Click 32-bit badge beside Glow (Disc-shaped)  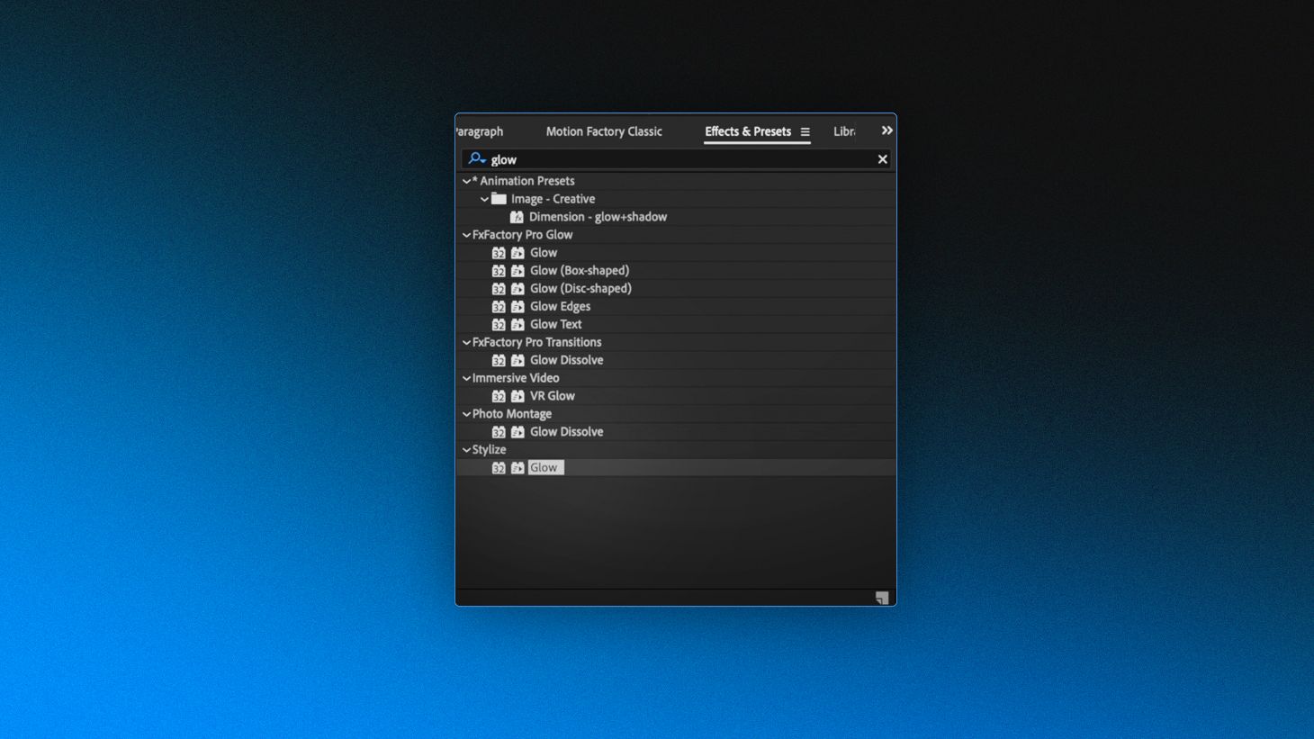pyautogui.click(x=499, y=289)
